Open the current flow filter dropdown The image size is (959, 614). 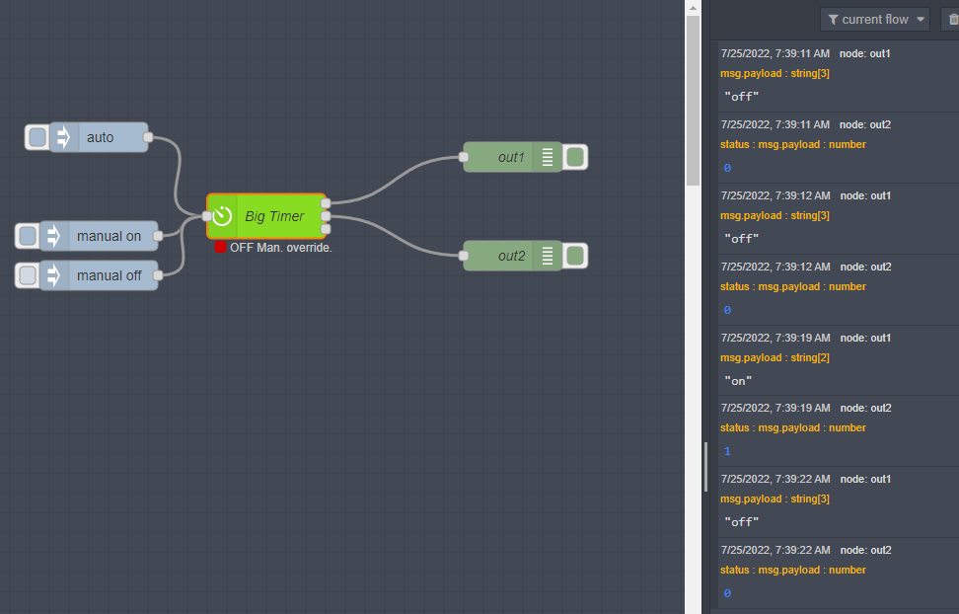(875, 20)
